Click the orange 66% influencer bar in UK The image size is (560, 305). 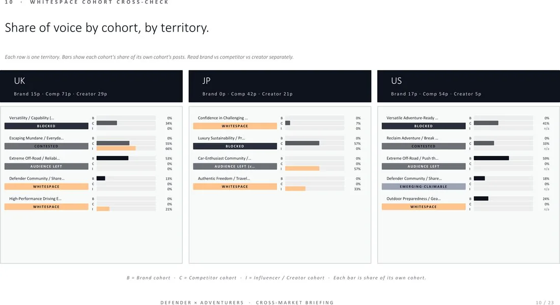(x=116, y=148)
